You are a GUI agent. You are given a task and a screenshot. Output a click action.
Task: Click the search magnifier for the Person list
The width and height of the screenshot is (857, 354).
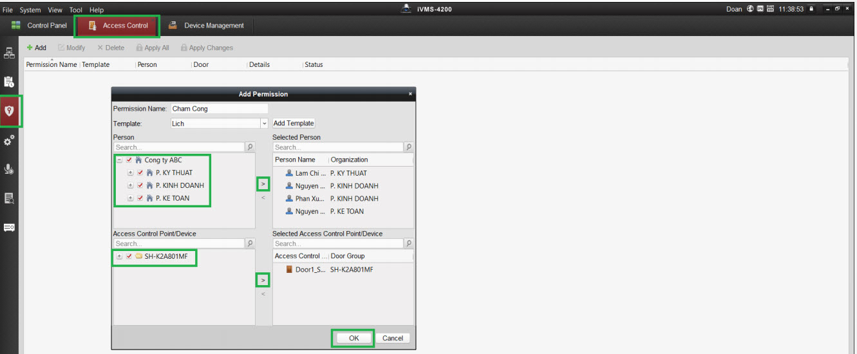pyautogui.click(x=250, y=147)
